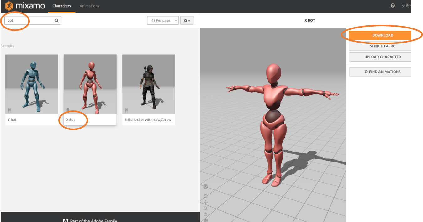Click the X BOT viewer title
Image resolution: width=423 pixels, height=222 pixels.
click(309, 20)
